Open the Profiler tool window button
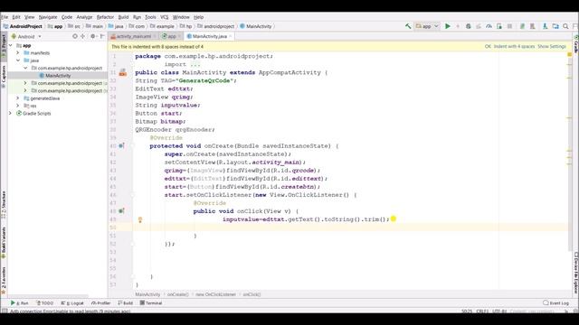This screenshot has width=579, height=325. point(101,303)
